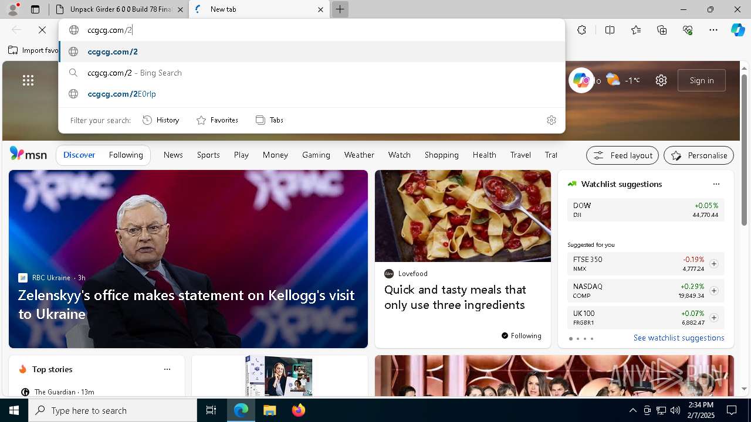Click the round Copilot icon on page
Image resolution: width=751 pixels, height=422 pixels.
click(581, 80)
